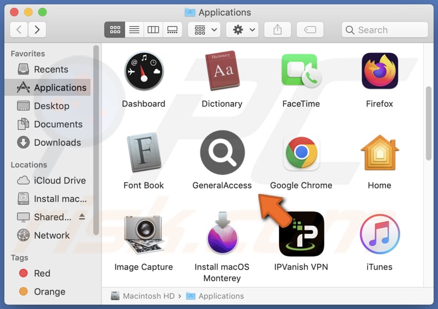Click the Font Book label text
Viewport: 438px width, 309px height.
coord(144,185)
